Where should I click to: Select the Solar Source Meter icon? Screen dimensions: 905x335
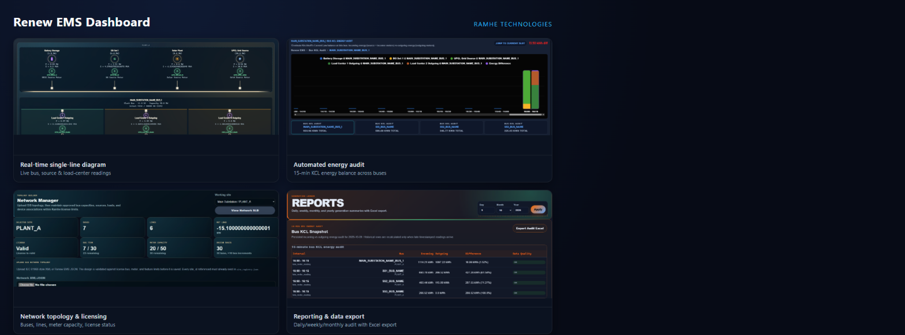177,72
